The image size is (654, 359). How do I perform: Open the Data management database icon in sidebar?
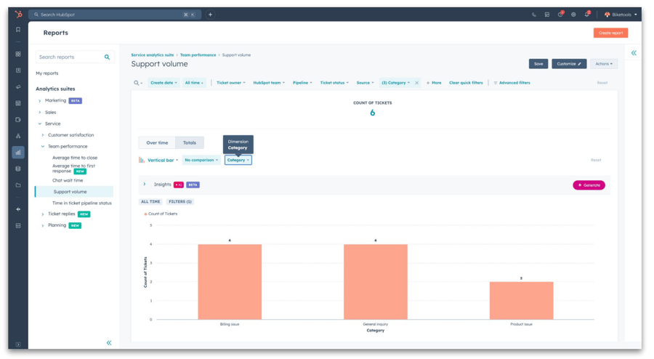18,169
